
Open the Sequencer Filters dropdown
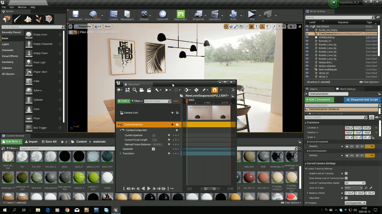pyautogui.click(x=137, y=101)
